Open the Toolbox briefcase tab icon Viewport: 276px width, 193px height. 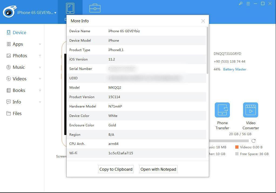[x=95, y=8]
